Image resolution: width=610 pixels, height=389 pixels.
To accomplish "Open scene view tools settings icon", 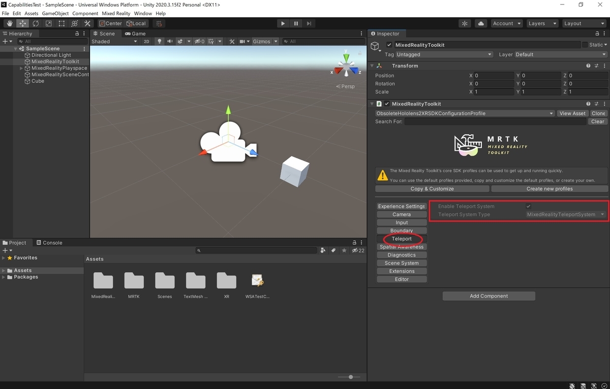I will tap(232, 42).
